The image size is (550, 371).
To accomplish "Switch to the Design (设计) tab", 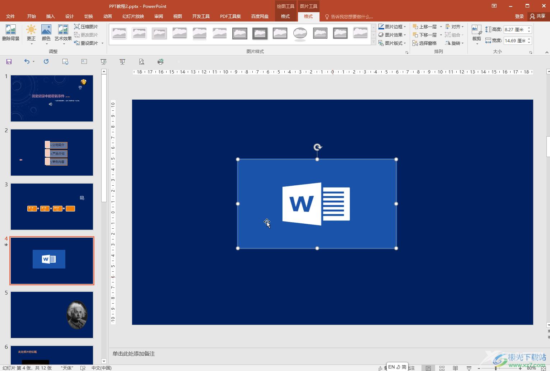I will click(70, 16).
